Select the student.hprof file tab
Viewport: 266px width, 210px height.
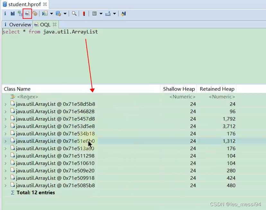coord(25,4)
